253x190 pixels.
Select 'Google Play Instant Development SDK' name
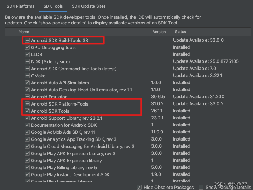70,175
